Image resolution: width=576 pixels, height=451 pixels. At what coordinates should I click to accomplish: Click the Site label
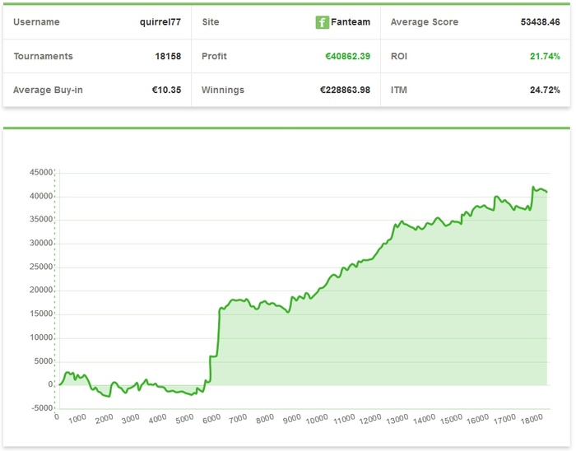pyautogui.click(x=211, y=22)
